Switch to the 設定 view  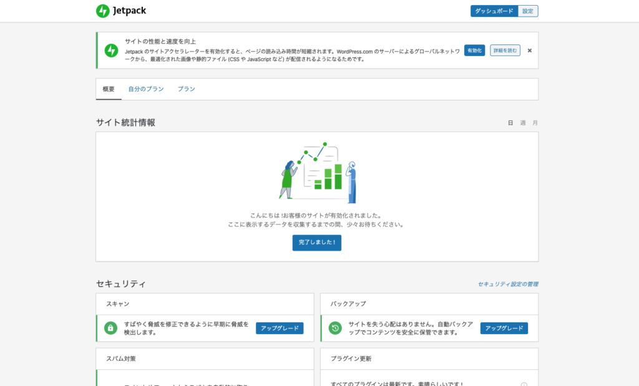528,11
